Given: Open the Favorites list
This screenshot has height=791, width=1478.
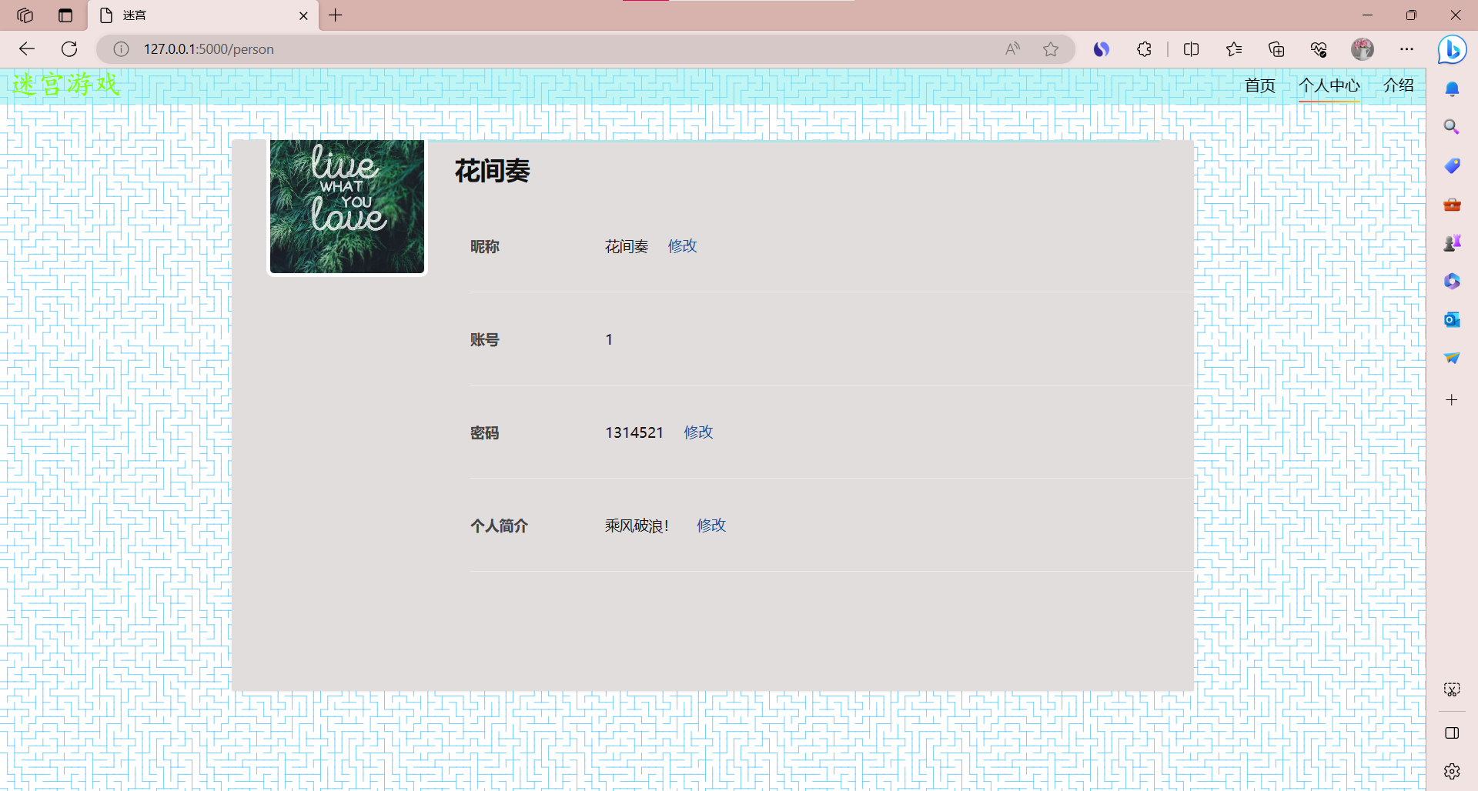Looking at the screenshot, I should (x=1234, y=49).
